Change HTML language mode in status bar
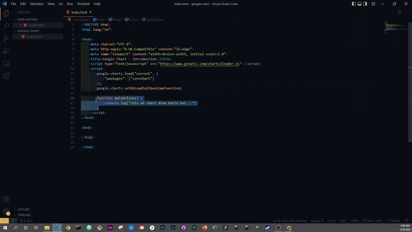 coord(354,220)
